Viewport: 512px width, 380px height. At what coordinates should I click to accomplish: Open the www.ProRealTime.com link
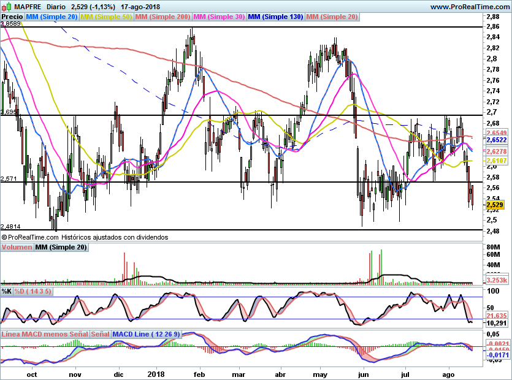tap(470, 7)
